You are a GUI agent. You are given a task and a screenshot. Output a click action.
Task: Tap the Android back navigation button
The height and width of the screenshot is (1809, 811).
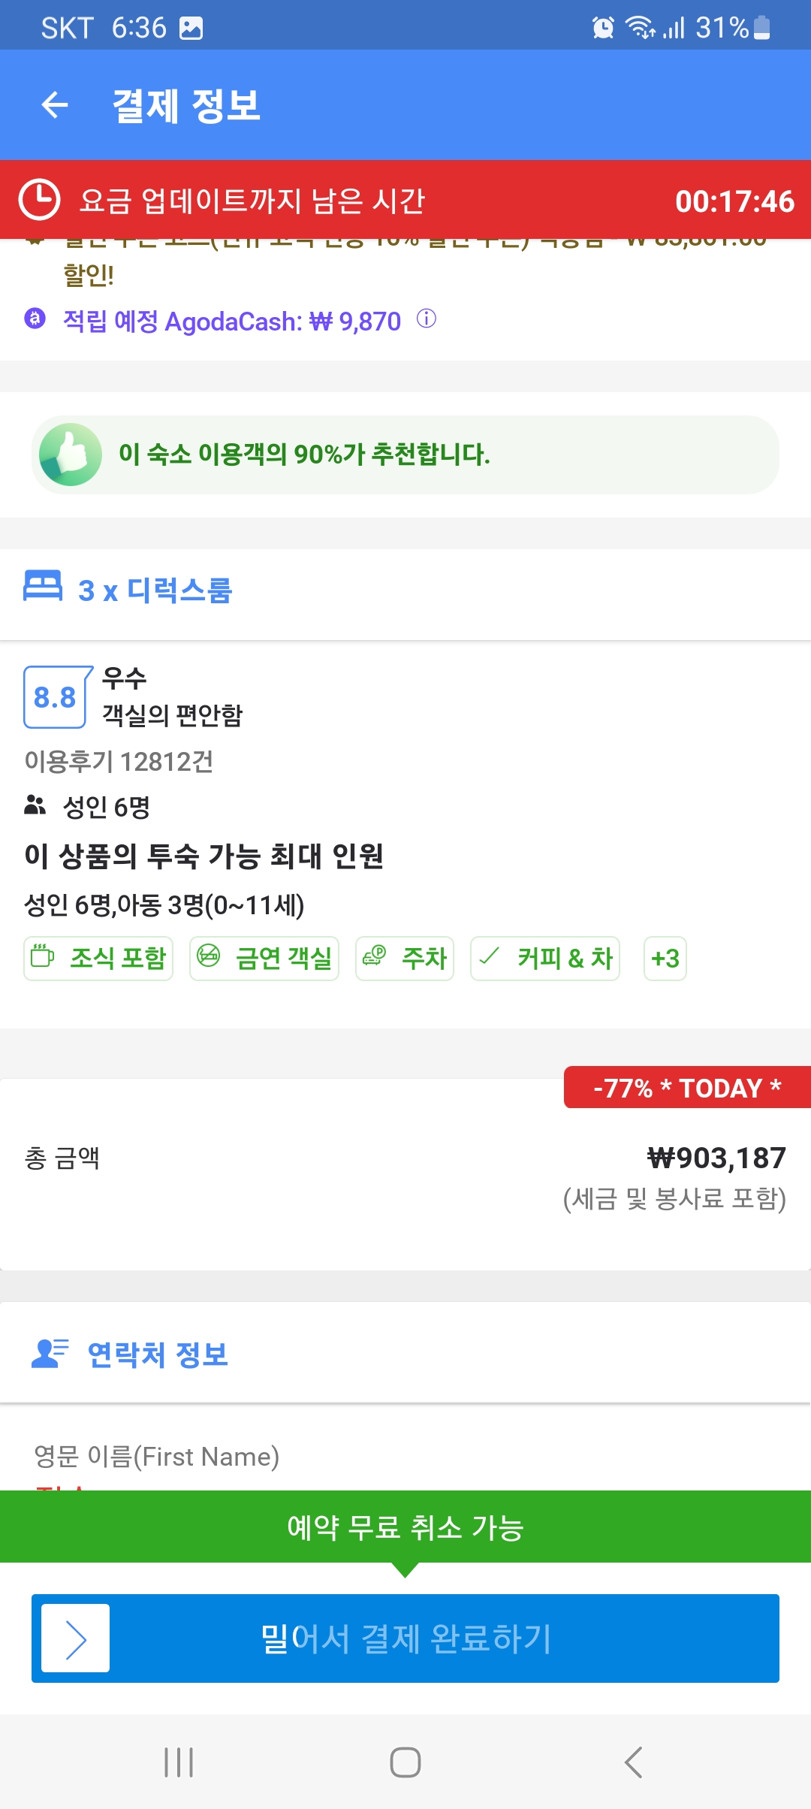pyautogui.click(x=633, y=1762)
